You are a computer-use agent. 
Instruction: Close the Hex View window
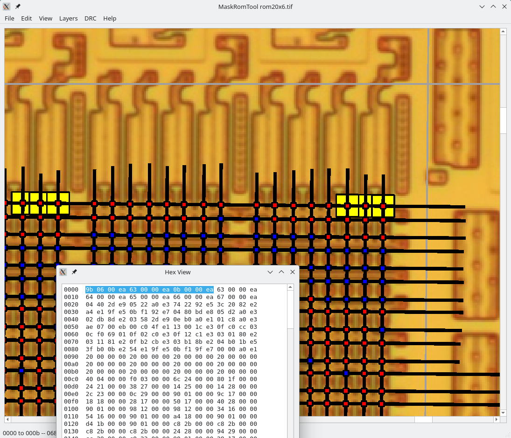[x=293, y=272]
